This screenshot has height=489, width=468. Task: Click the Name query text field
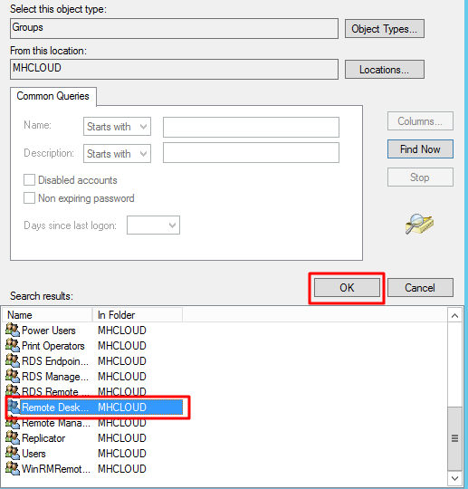[251, 127]
